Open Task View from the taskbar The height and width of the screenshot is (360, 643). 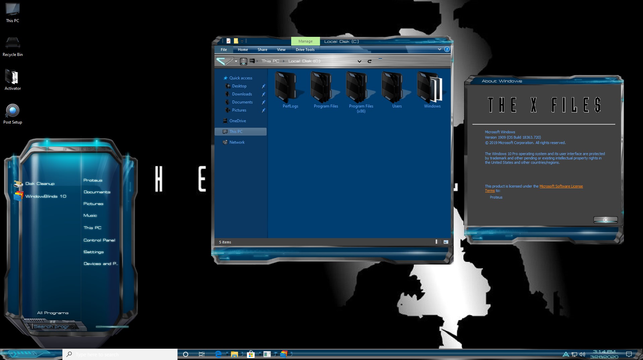201,354
